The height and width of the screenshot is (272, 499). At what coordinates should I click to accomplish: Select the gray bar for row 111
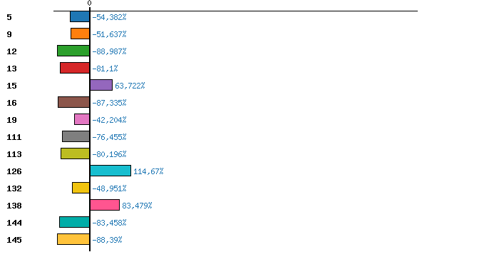[76, 136]
